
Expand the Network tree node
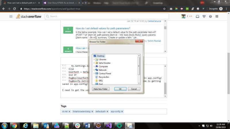[94, 70]
